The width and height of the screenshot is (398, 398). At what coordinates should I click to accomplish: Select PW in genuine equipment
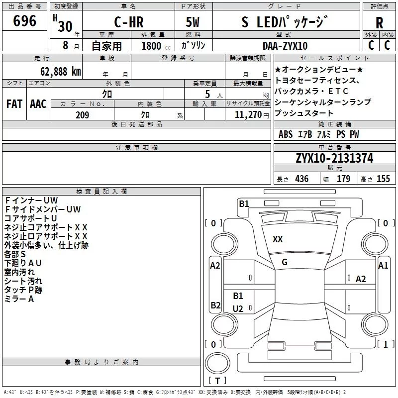tap(354, 134)
